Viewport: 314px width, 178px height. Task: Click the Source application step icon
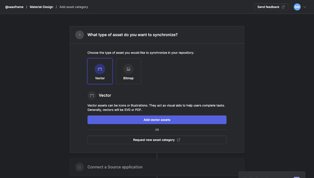coord(79,167)
